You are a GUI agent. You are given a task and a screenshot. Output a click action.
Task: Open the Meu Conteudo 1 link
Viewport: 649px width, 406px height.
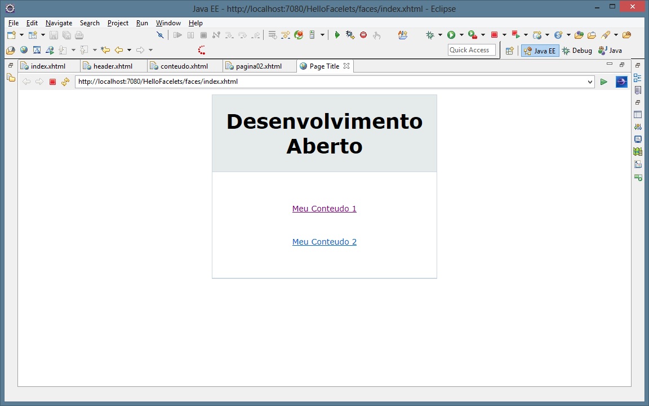click(x=324, y=209)
